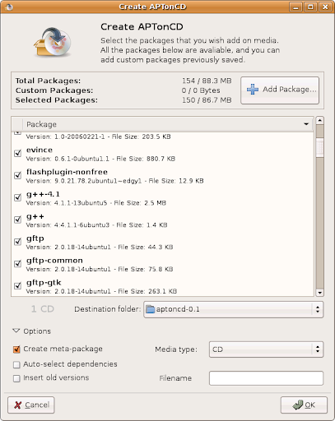The width and height of the screenshot is (335, 421).
Task: Click the folder icon beside aptoncd-0.1
Action: click(151, 309)
